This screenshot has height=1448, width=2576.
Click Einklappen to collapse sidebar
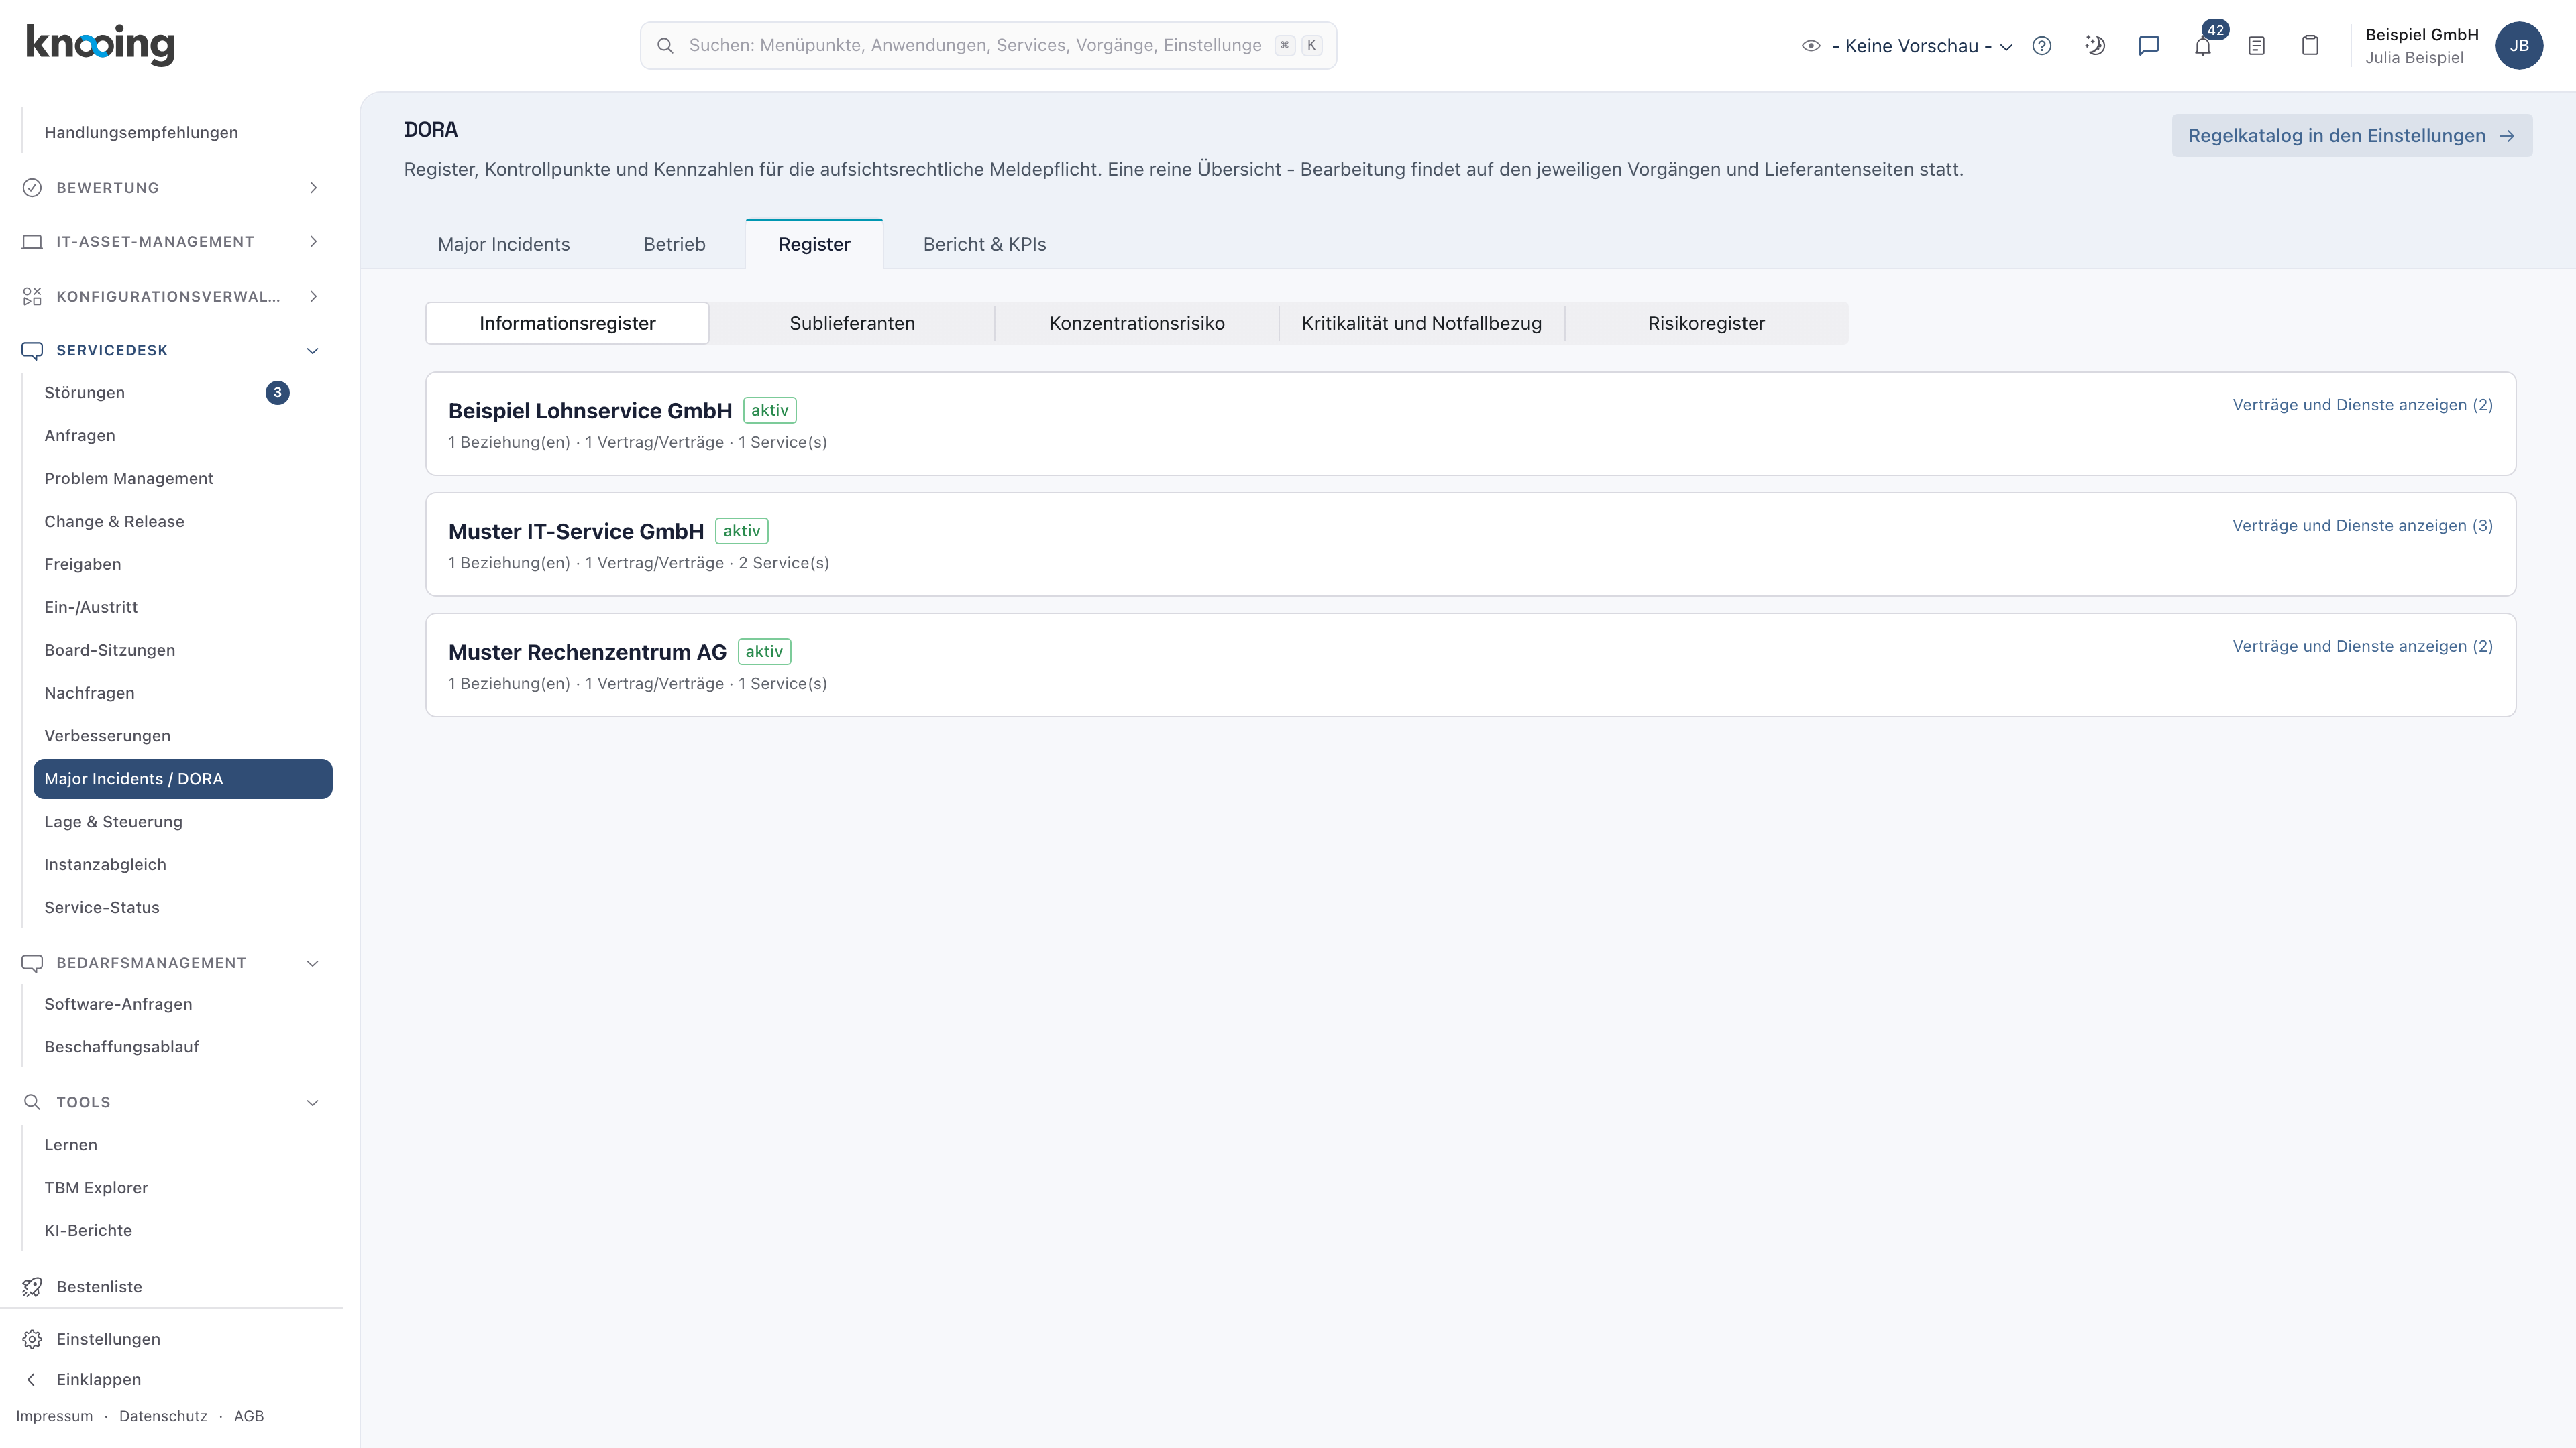(x=98, y=1379)
